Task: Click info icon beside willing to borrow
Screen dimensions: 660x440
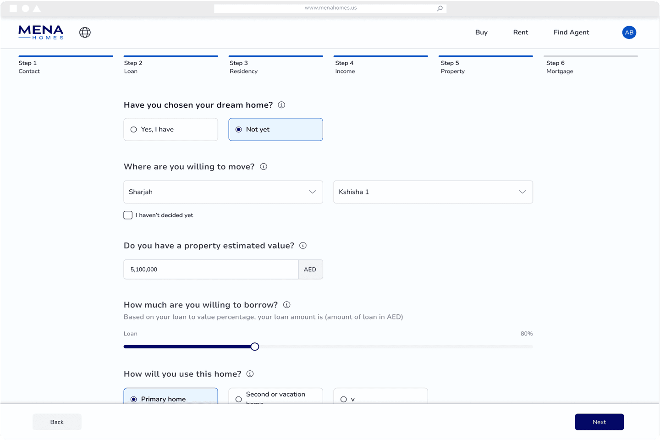Action: (286, 305)
